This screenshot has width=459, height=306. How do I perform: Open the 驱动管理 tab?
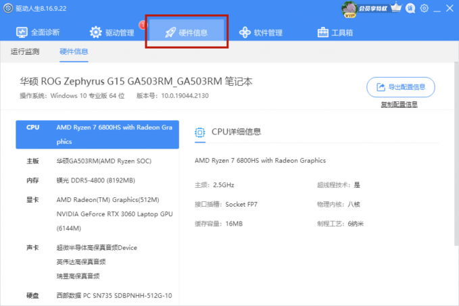(x=112, y=32)
